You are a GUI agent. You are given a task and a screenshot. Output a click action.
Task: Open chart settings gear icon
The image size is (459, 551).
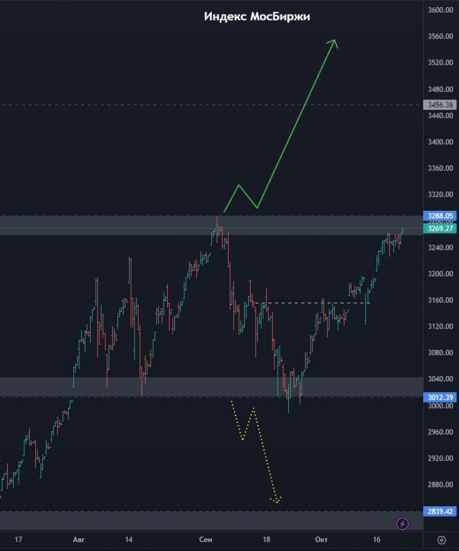tap(441, 539)
